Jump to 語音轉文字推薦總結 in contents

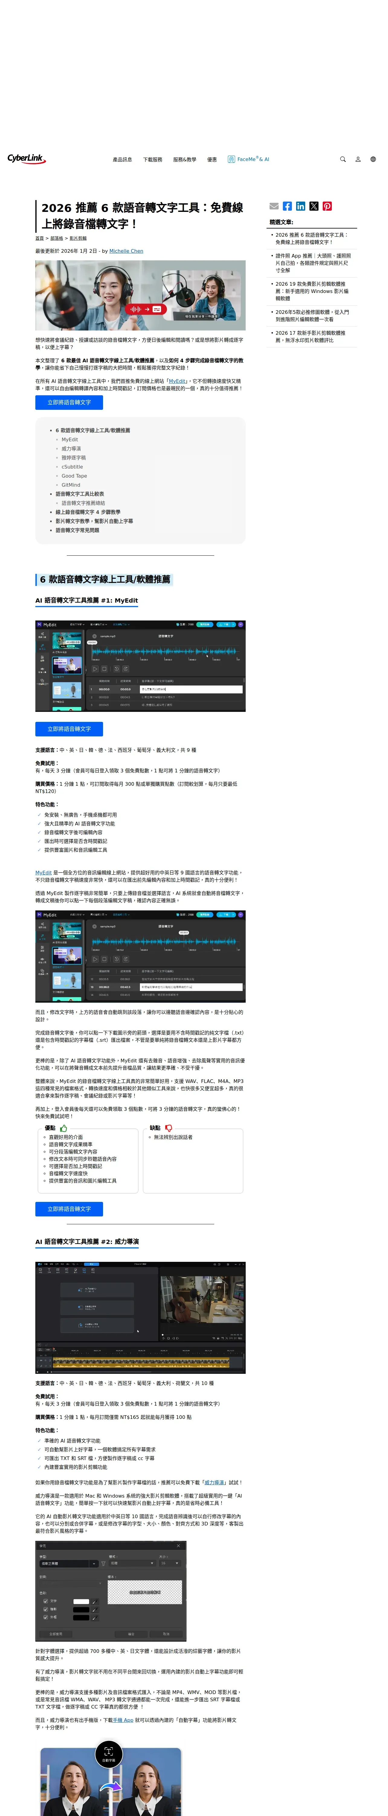83,503
